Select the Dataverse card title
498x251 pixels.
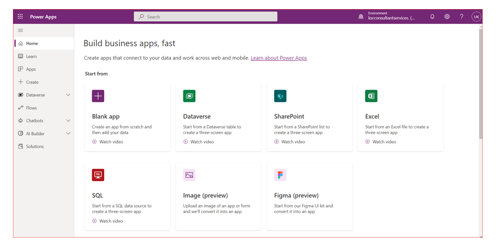(x=197, y=116)
